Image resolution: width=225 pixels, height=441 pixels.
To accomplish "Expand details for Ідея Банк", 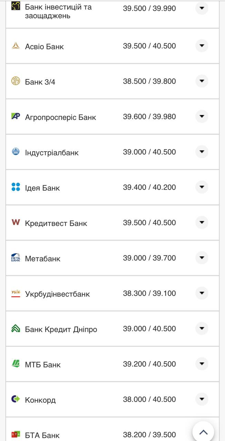I will 202,186.
